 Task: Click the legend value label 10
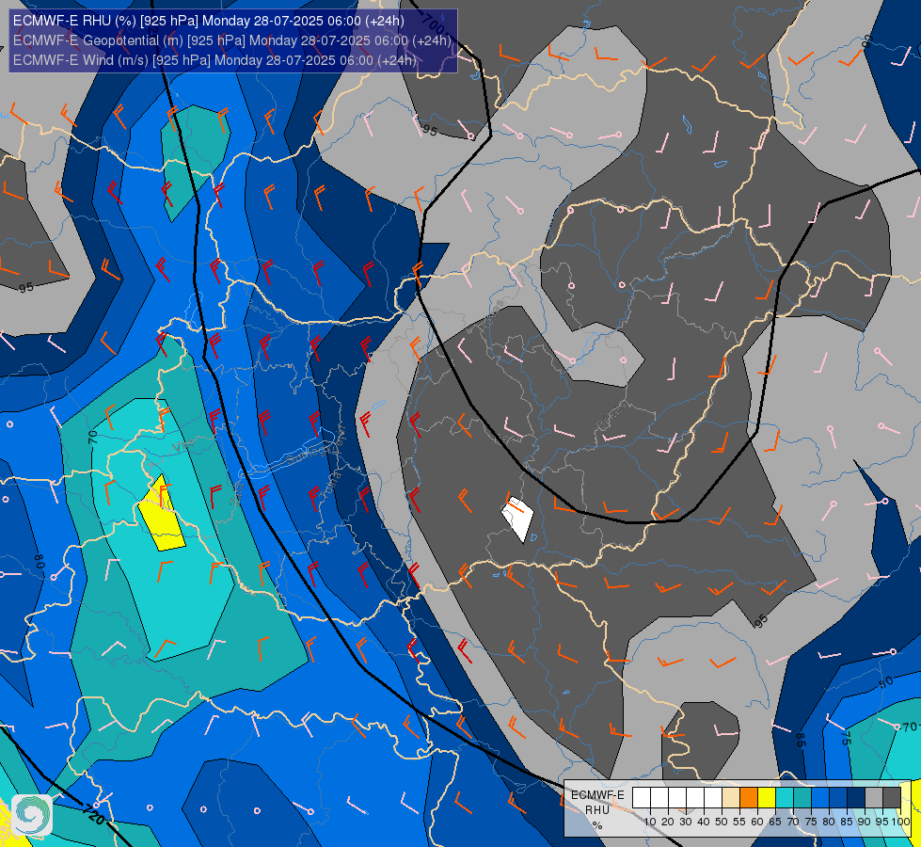[x=650, y=822]
